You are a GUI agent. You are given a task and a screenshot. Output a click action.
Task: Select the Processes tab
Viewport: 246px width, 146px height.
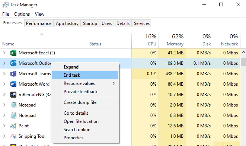coord(12,23)
